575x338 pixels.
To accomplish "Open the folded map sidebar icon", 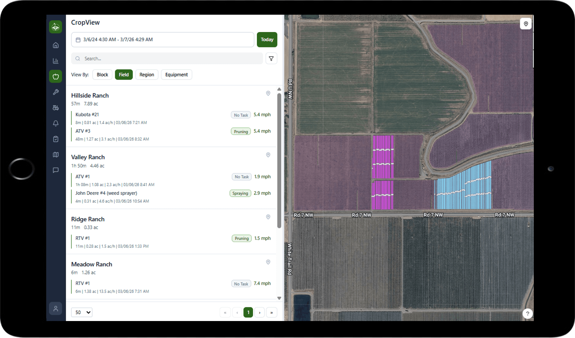I will 56,155.
